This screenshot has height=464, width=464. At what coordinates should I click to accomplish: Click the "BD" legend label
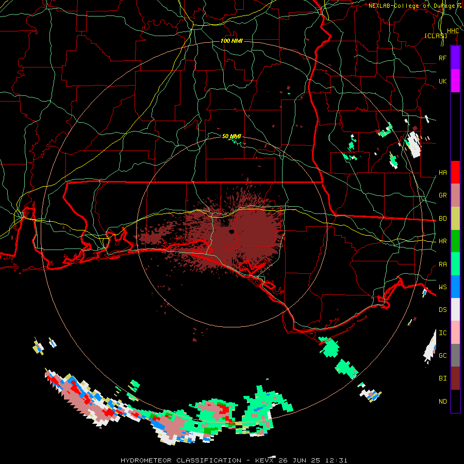tap(442, 219)
